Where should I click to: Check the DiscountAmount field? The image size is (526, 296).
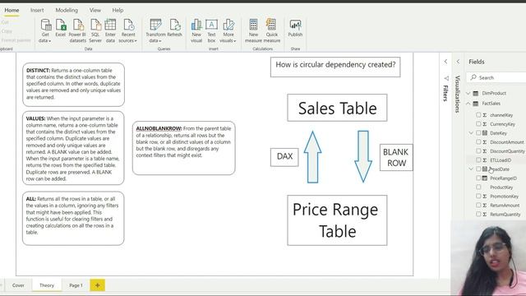(478, 142)
